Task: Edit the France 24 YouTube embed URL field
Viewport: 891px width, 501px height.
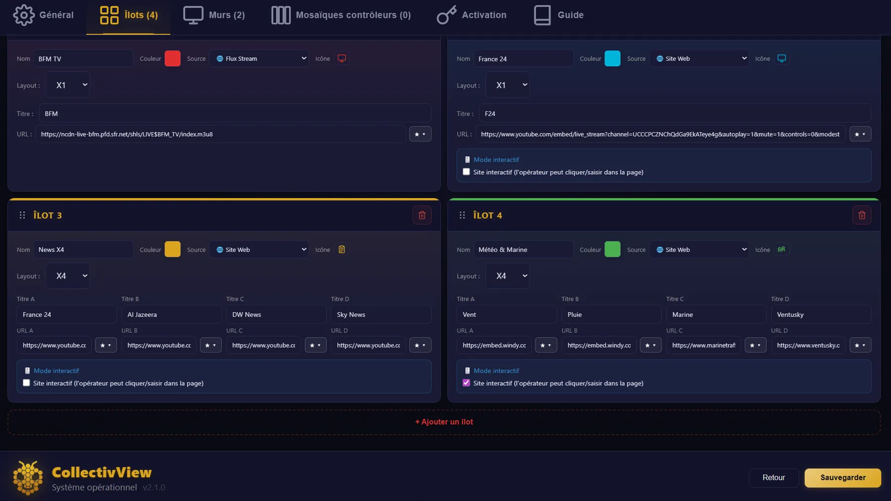Action: [660, 134]
